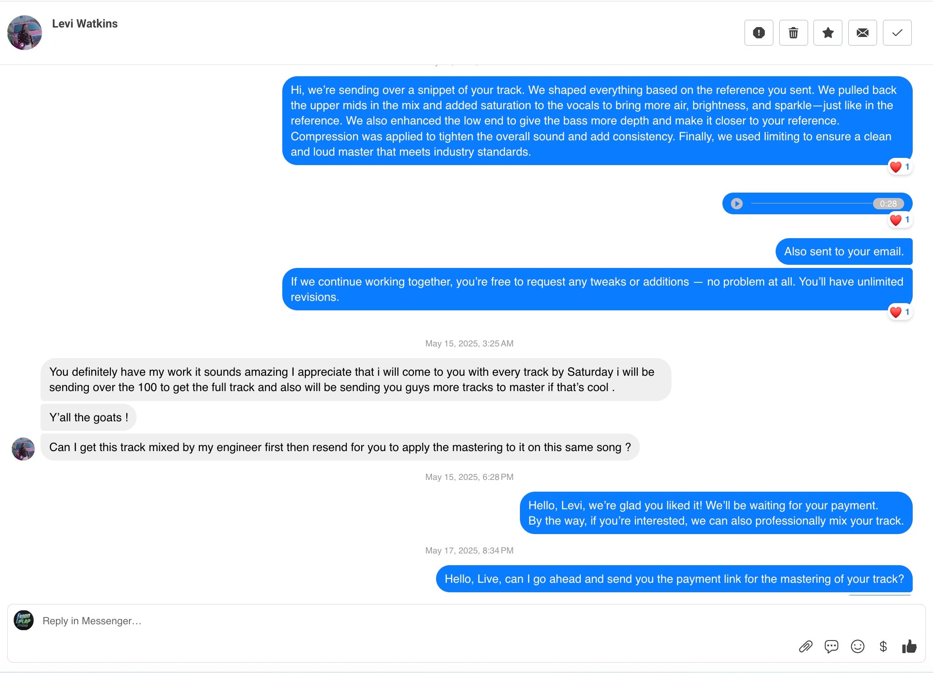Mark conversation unread with envelope icon

[x=862, y=32]
